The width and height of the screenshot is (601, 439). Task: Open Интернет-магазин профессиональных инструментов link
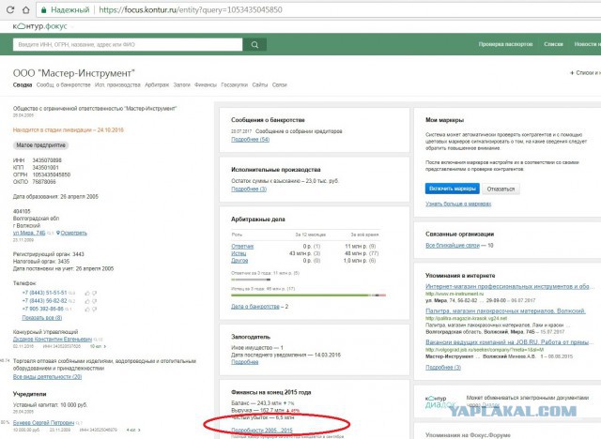click(509, 286)
